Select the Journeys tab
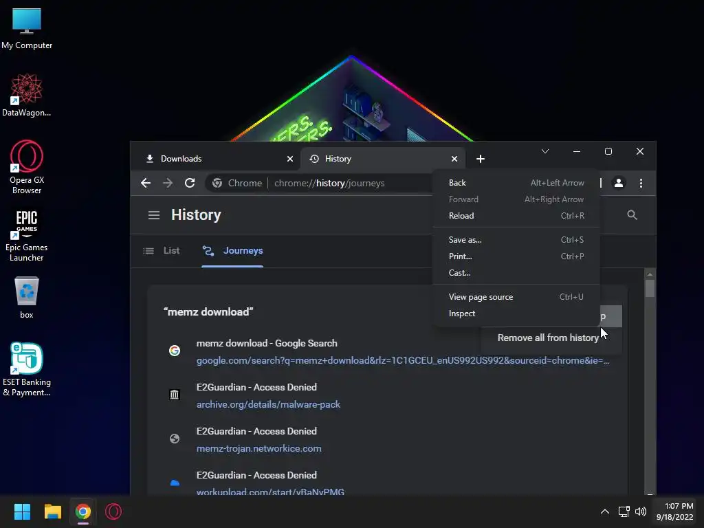 pyautogui.click(x=232, y=250)
